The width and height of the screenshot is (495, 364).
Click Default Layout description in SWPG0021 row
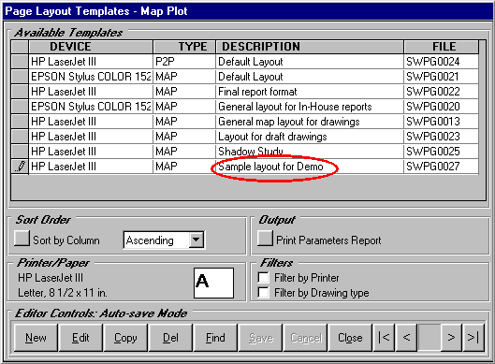[x=310, y=77]
